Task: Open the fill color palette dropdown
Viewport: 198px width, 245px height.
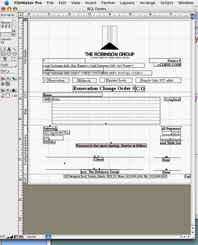Action: click(x=3, y=79)
